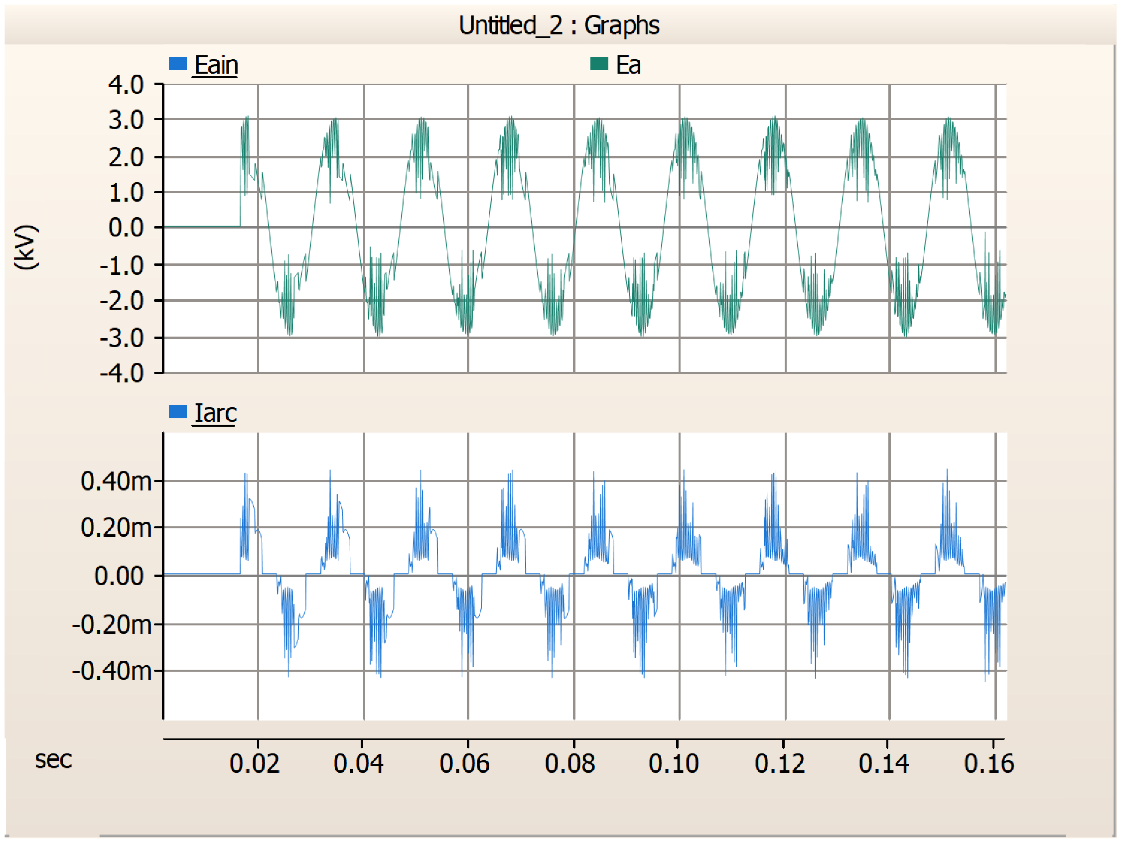Click the horizontal scrollbar at window bottom
Viewport: 1121px width, 842px height.
(x=583, y=836)
